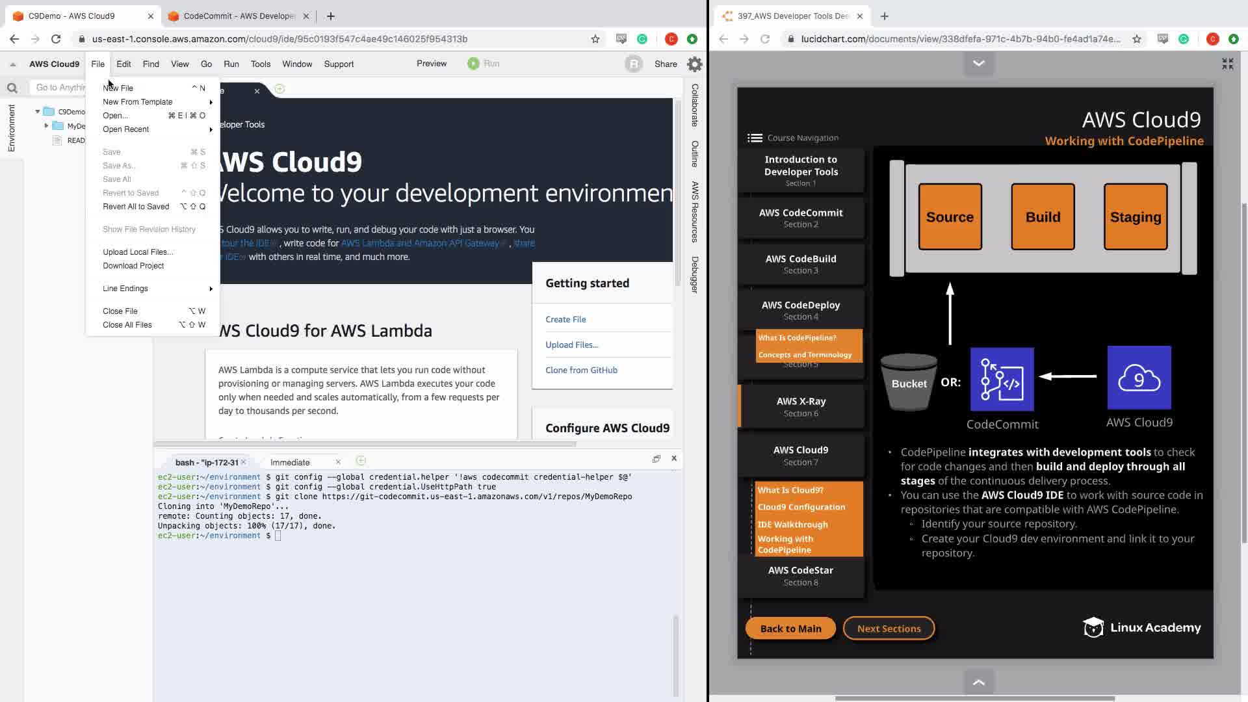Viewport: 1248px width, 702px height.
Task: Collapse the top Lucidchart chevron panel
Action: coord(978,63)
